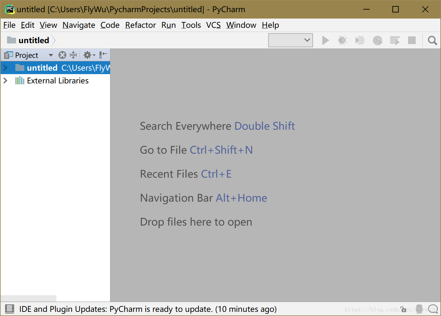Open the File menu
This screenshot has width=441, height=316.
point(9,25)
